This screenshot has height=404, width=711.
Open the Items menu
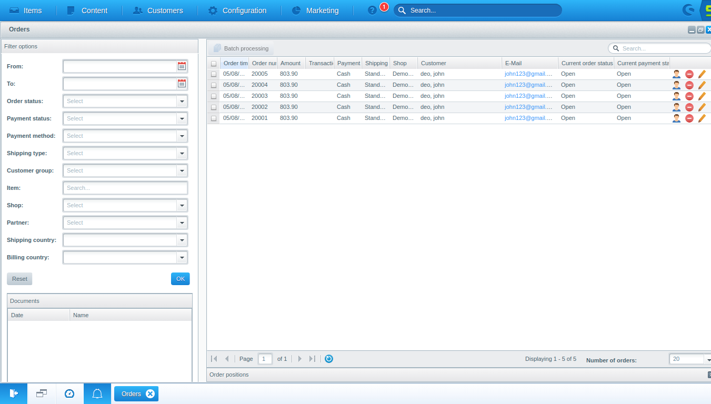[26, 11]
